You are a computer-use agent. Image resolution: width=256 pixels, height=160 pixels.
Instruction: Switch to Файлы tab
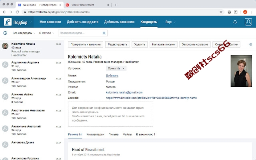[127, 134]
